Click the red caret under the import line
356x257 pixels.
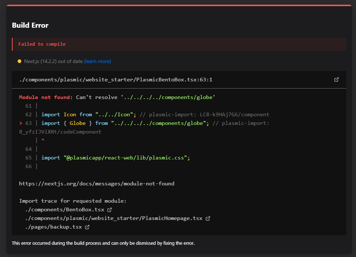click(x=43, y=140)
